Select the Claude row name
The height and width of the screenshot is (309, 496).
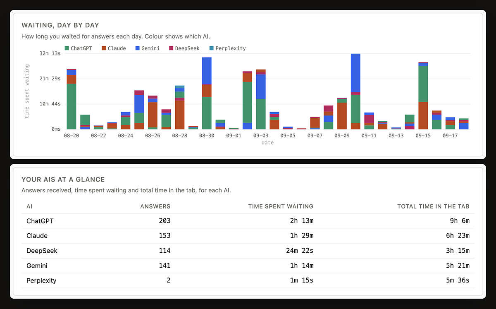click(x=37, y=236)
